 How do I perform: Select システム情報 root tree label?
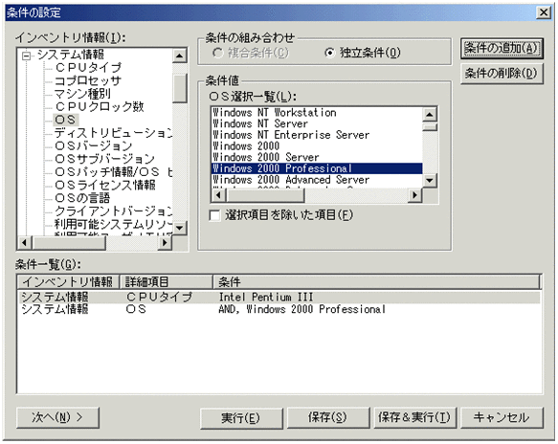[x=71, y=55]
